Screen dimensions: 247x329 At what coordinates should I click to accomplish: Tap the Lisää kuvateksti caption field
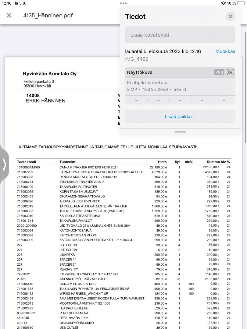[x=180, y=35]
